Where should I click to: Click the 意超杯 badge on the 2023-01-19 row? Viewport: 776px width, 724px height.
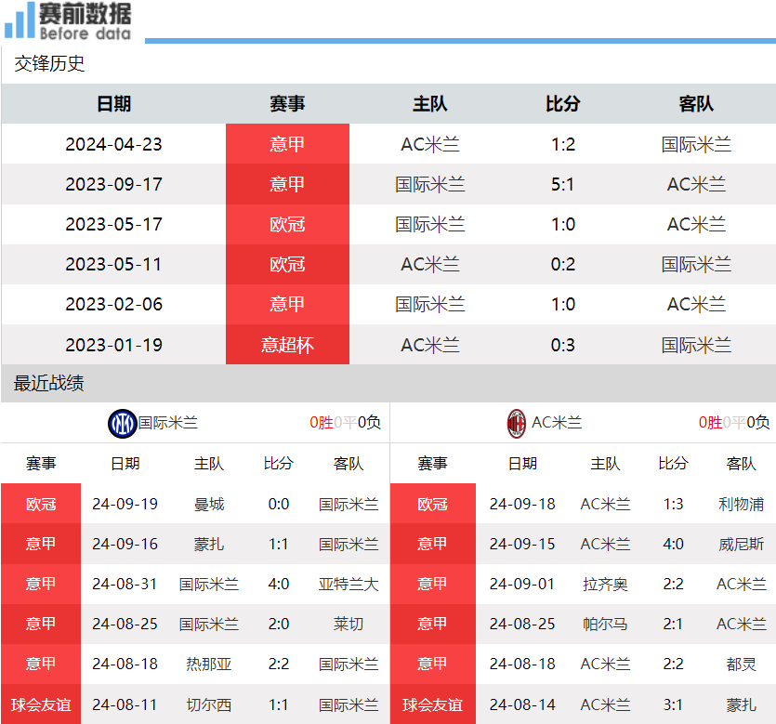pyautogui.click(x=287, y=344)
